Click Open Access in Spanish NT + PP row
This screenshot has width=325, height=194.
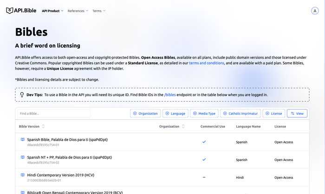click(284, 160)
